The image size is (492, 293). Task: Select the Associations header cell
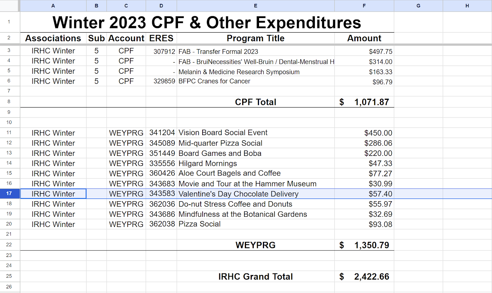click(53, 38)
